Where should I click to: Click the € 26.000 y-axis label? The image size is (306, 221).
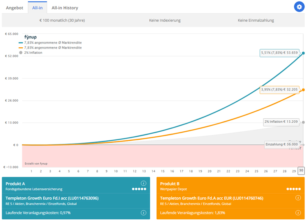[11, 100]
